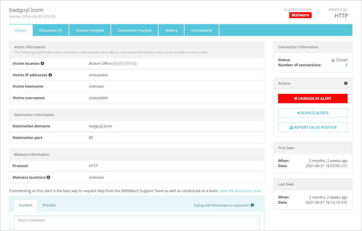
Task: Click the connections count link showing 2
Action: 346,65
